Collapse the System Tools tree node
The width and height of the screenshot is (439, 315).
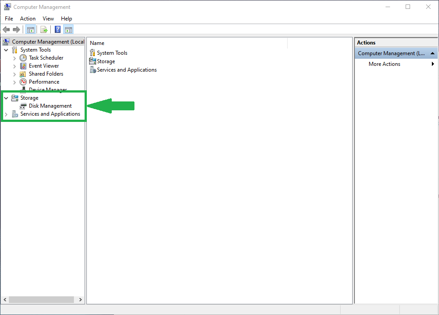click(x=6, y=50)
